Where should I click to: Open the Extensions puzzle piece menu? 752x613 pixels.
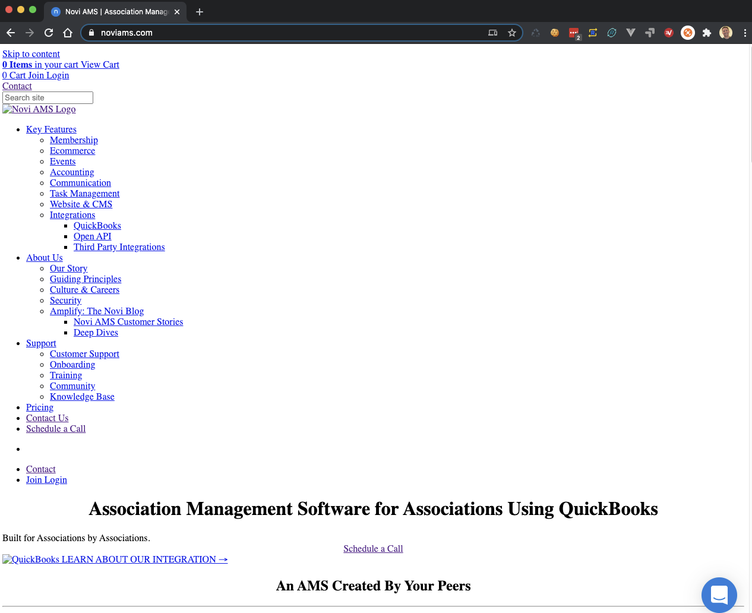pyautogui.click(x=707, y=33)
